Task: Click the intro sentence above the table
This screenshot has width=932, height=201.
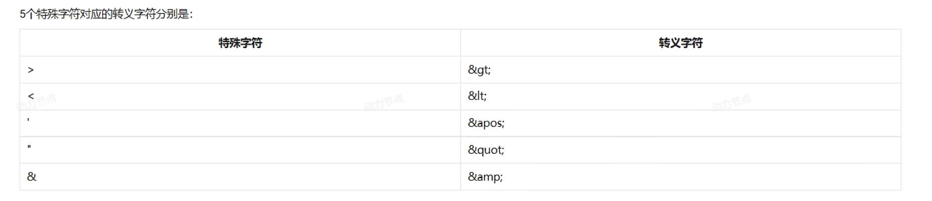Action: coord(106,14)
